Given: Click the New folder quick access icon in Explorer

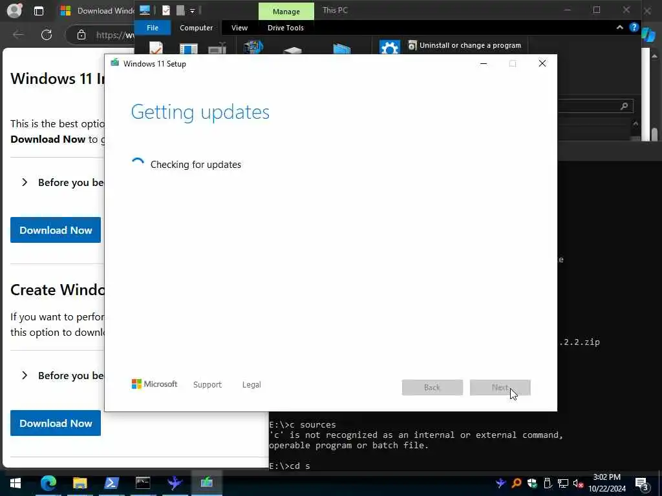Looking at the screenshot, I should coord(180,10).
